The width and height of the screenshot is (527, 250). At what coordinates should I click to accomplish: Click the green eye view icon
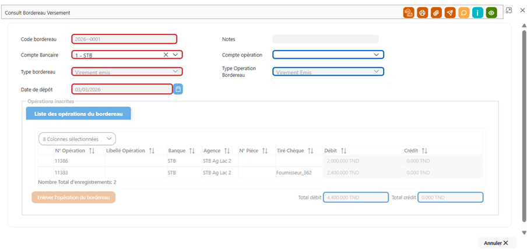coord(491,13)
